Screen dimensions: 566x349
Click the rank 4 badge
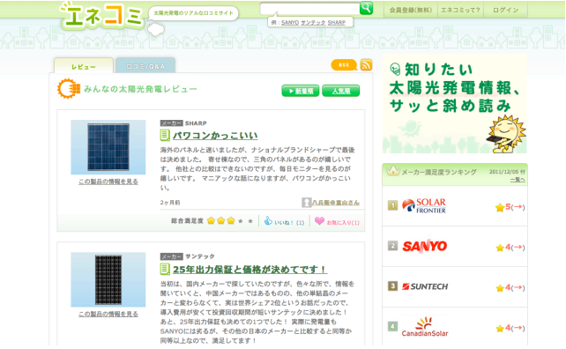point(392,327)
